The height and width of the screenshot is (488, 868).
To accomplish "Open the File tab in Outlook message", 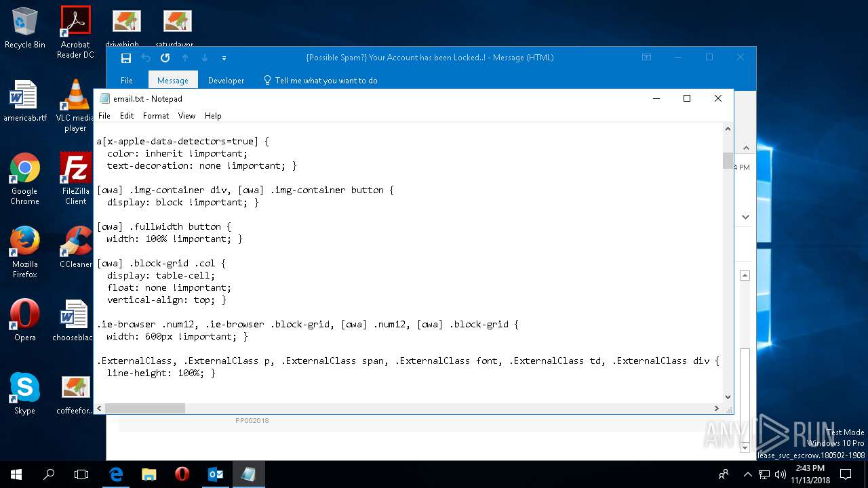I will tap(127, 81).
